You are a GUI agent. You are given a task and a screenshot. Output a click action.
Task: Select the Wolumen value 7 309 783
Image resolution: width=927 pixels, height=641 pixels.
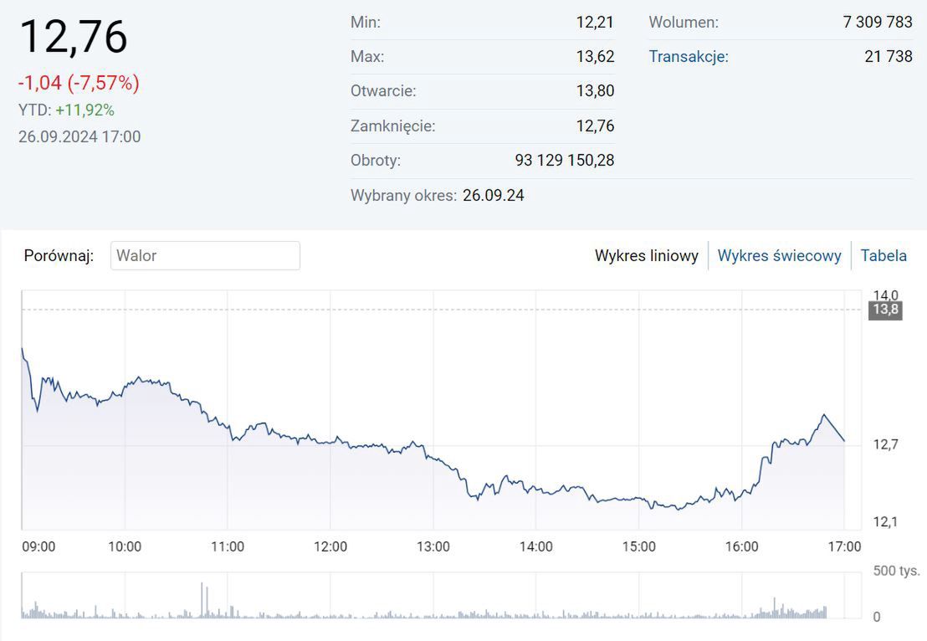[x=878, y=23]
